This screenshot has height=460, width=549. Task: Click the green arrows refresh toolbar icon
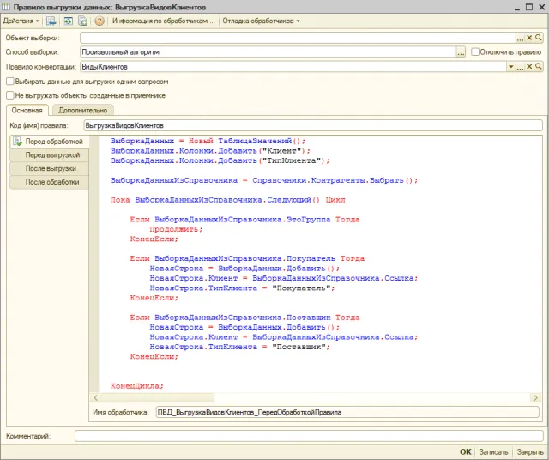pyautogui.click(x=68, y=21)
